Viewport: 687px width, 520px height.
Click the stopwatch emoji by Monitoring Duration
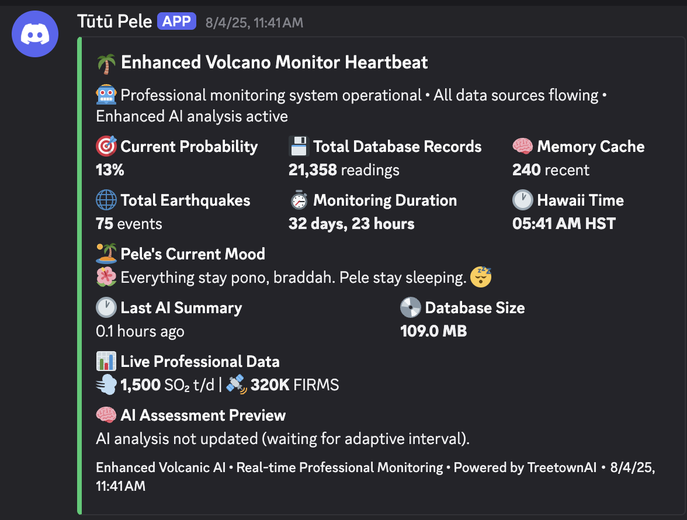click(x=299, y=200)
